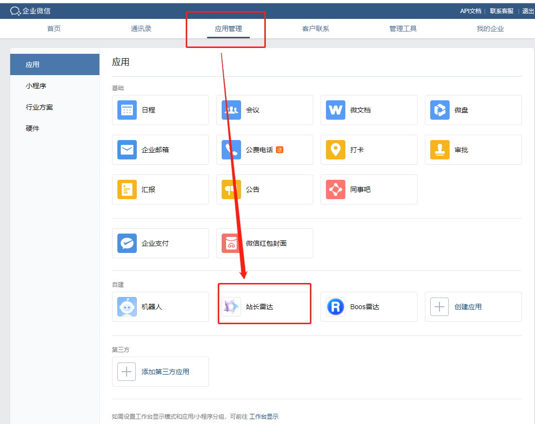
Task: Click the 机器人 label
Action: pyautogui.click(x=152, y=307)
